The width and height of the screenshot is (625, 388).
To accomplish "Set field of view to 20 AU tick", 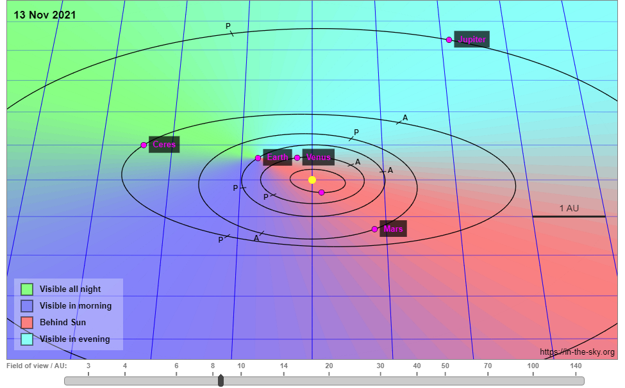I will tap(329, 369).
